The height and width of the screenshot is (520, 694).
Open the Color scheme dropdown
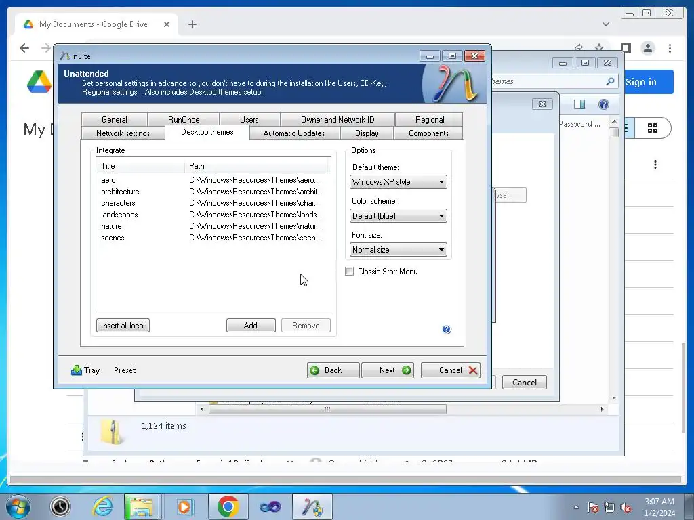398,216
